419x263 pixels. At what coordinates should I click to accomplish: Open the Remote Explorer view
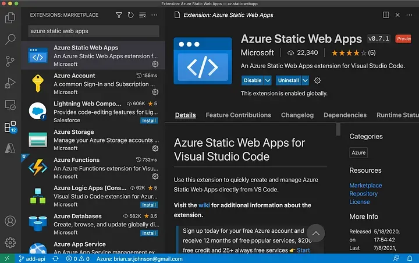pos(10,105)
